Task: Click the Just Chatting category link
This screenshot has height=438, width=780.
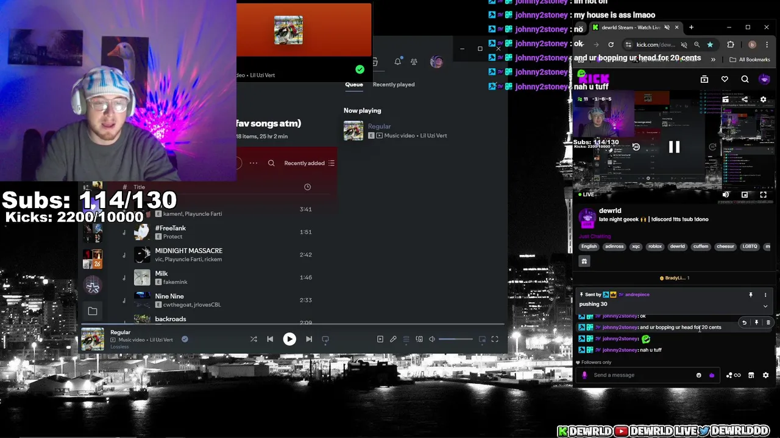Action: coord(595,236)
